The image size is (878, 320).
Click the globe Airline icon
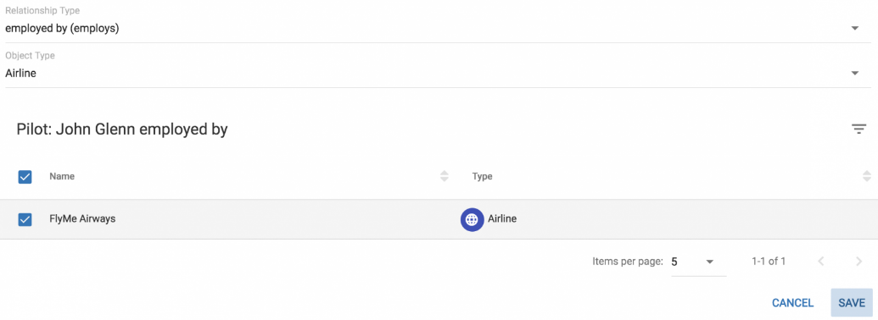472,219
